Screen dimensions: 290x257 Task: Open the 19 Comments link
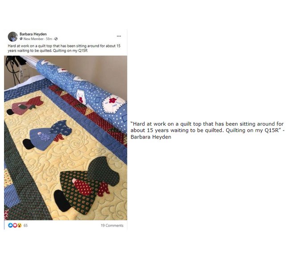(112, 225)
